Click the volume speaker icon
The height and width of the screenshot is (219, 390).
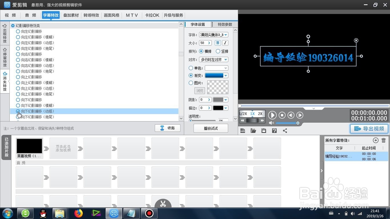pyautogui.click(x=271, y=123)
